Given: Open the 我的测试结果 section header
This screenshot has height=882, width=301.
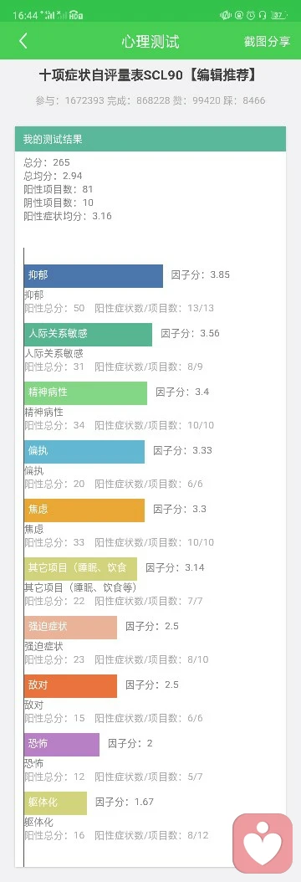Looking at the screenshot, I should coord(150,139).
